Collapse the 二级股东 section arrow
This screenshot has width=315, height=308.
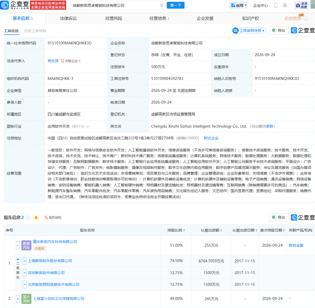coord(18,260)
